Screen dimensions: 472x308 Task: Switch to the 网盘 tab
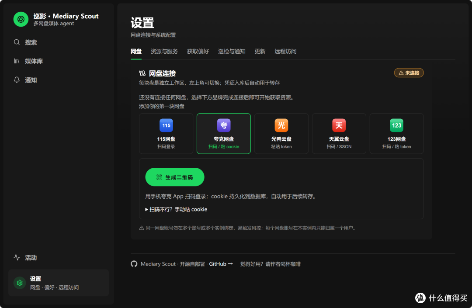coord(136,52)
